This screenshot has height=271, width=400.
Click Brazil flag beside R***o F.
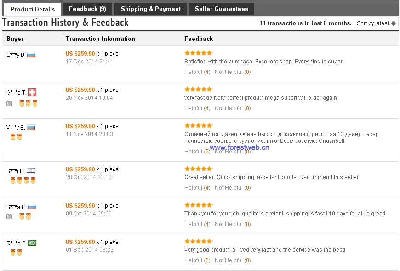pos(32,243)
